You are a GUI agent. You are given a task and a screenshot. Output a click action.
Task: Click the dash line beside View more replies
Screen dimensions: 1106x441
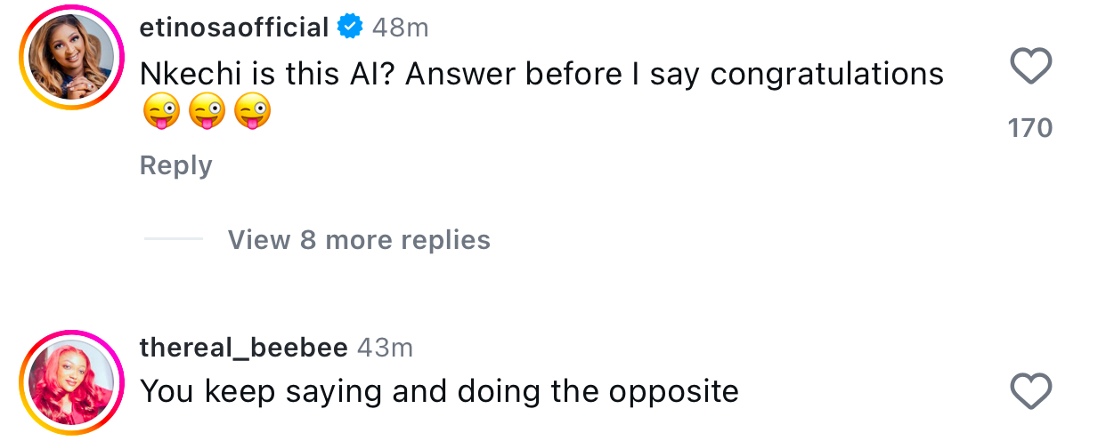click(173, 240)
